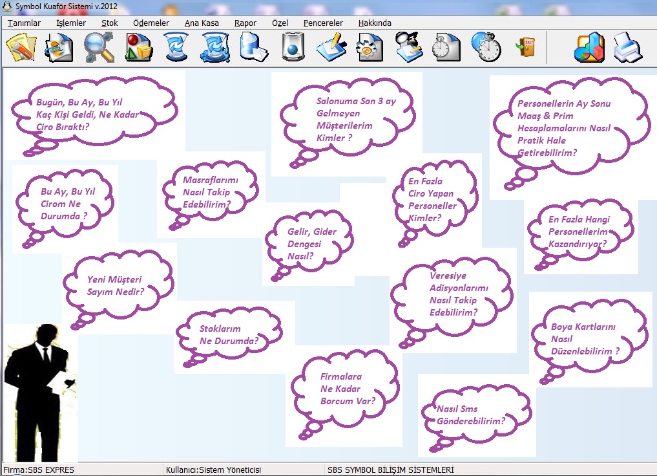Open the Hakkında menu
The image size is (657, 476).
(375, 23)
